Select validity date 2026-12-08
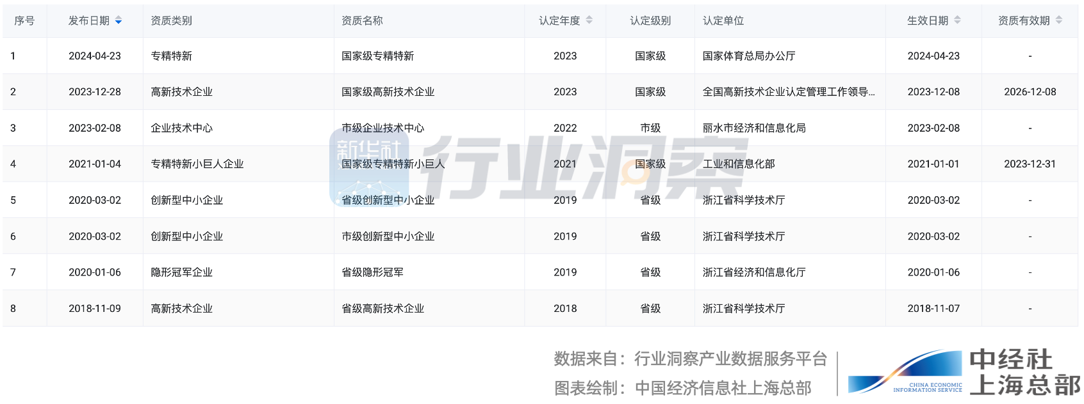The height and width of the screenshot is (404, 1084). point(1030,91)
